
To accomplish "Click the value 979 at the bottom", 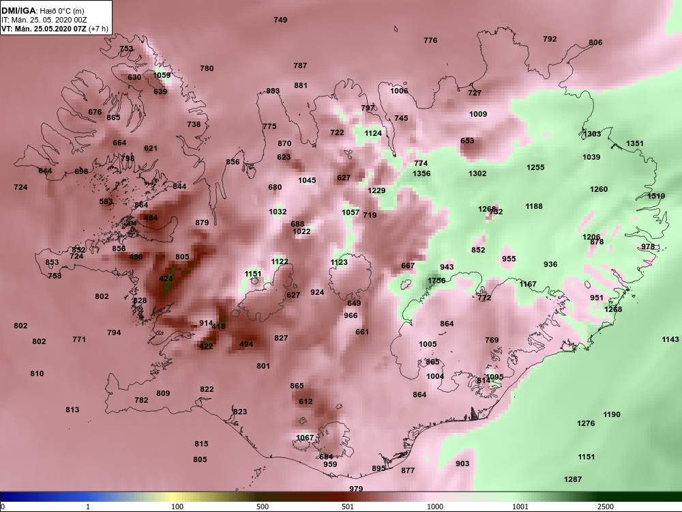I will [x=356, y=489].
